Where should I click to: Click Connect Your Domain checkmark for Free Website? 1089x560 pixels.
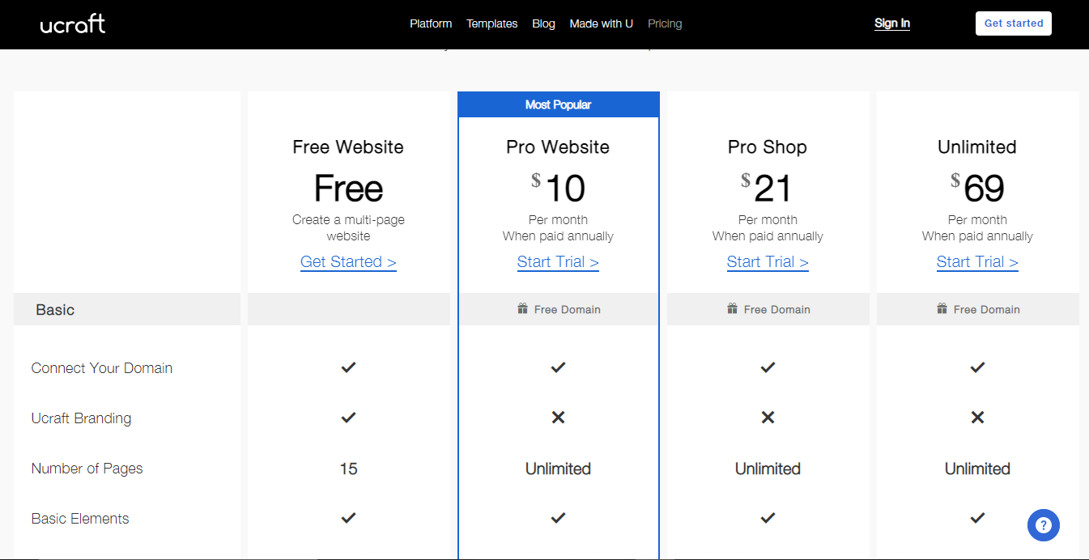click(348, 367)
